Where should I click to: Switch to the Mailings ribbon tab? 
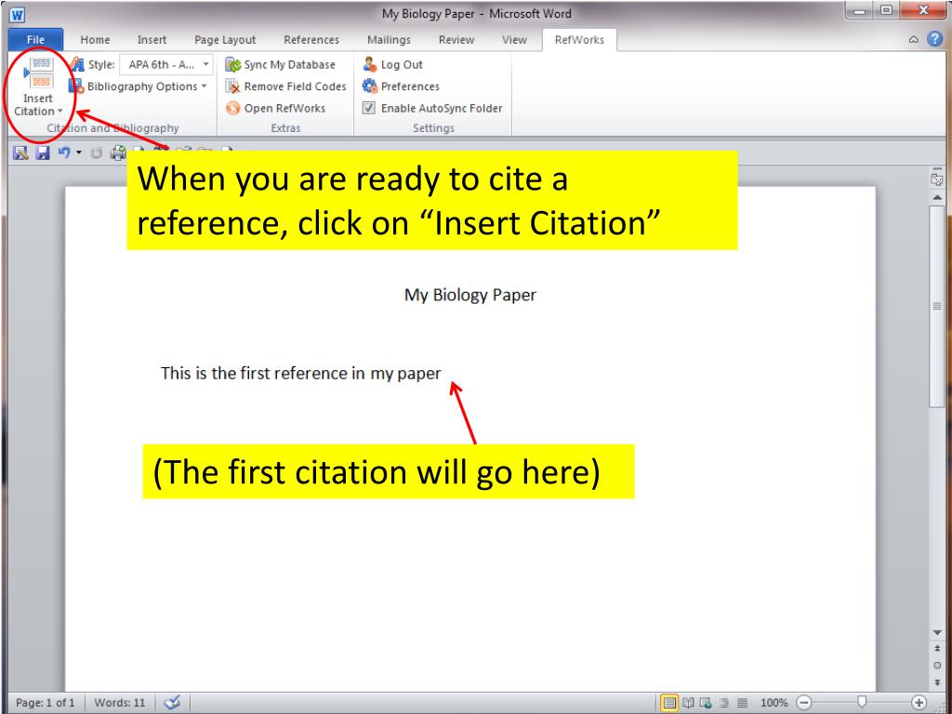click(389, 40)
